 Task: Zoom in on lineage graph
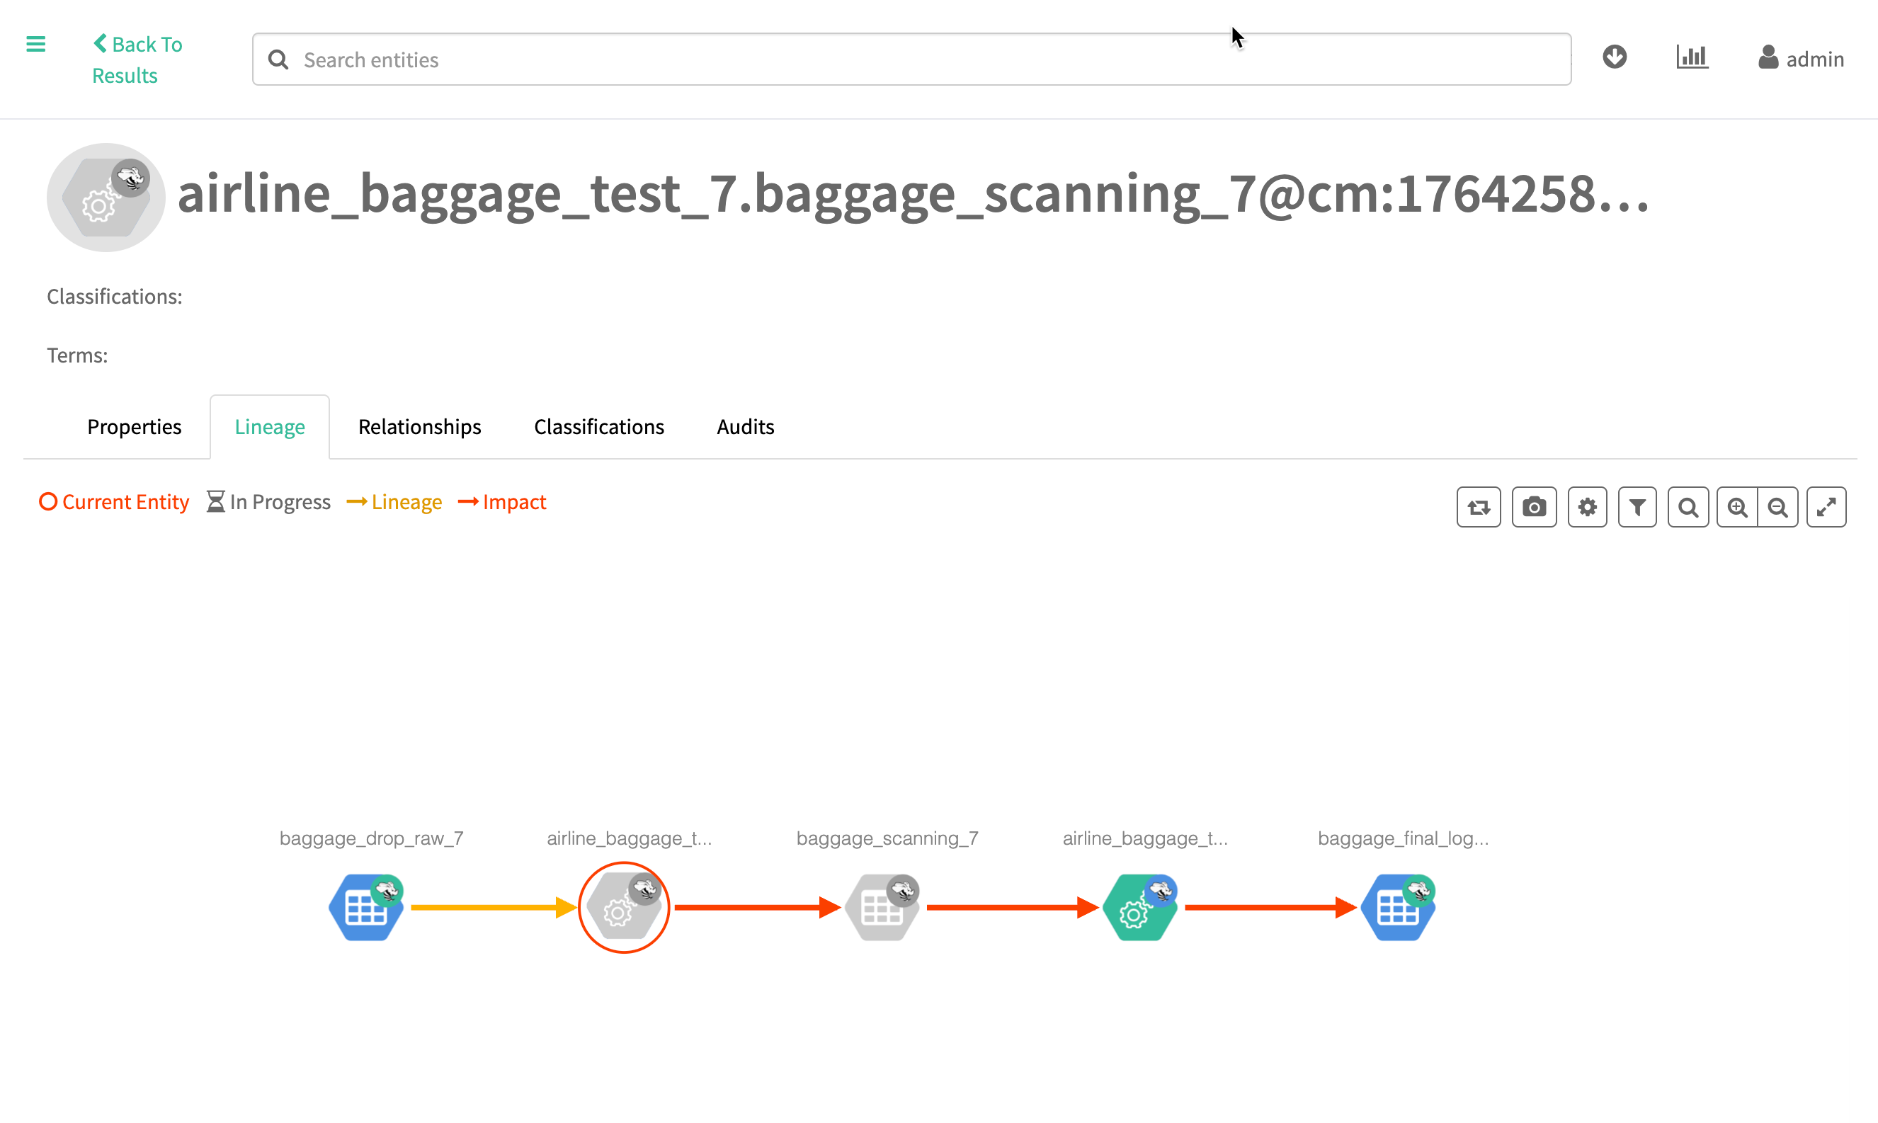coord(1736,507)
